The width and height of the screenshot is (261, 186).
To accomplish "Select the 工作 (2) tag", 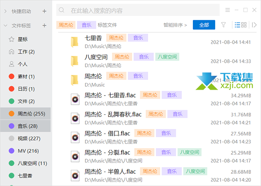I will 25,52.
